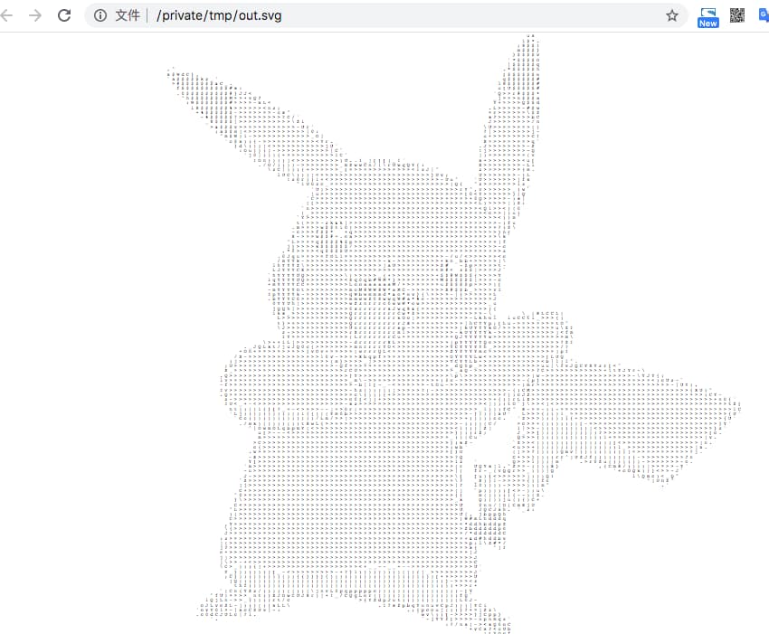Open the site information icon
The height and width of the screenshot is (634, 769).
[x=100, y=15]
